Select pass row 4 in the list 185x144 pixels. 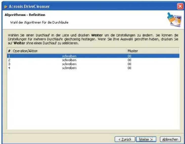tap(93, 68)
